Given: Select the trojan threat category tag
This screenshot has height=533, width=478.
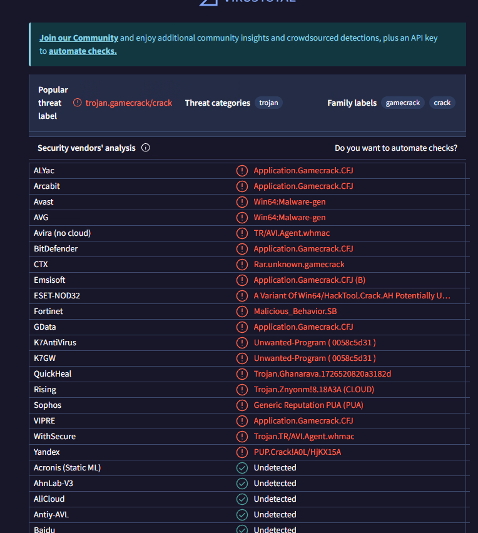Looking at the screenshot, I should [x=268, y=103].
